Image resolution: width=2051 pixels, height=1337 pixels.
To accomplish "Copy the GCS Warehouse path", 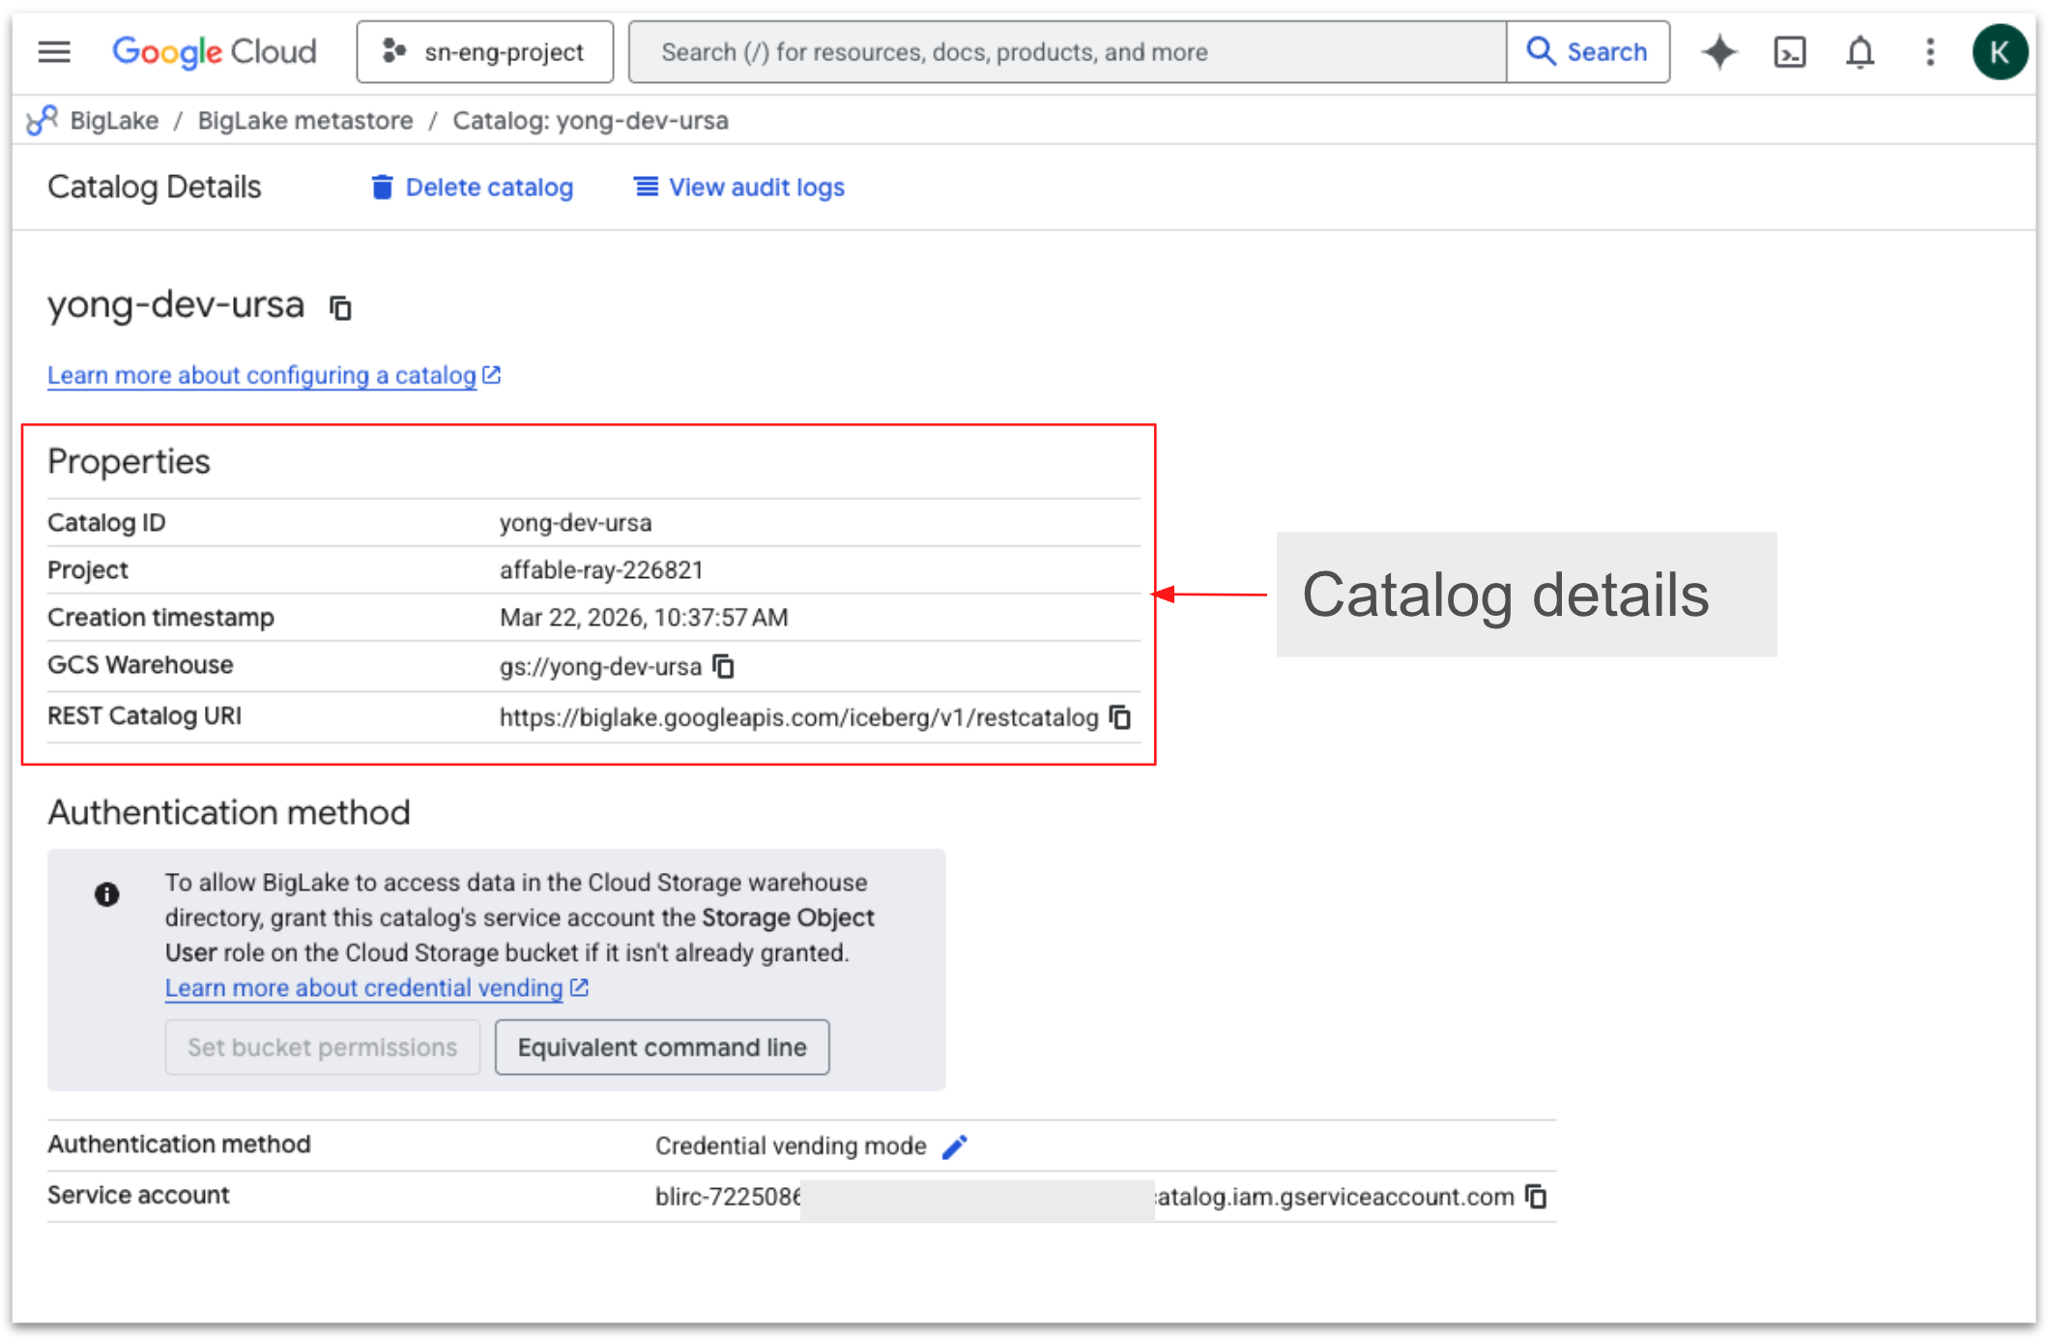I will pos(723,666).
